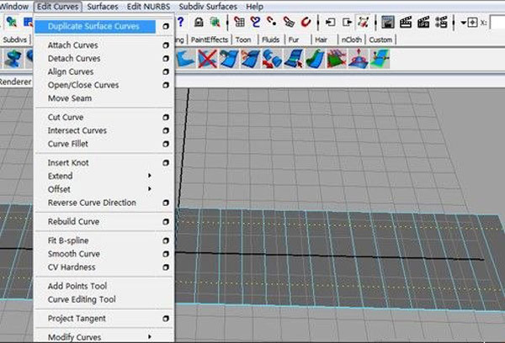Choose Reverse Curve Direction menu item
Viewport: 505px width, 343px height.
pyautogui.click(x=92, y=203)
